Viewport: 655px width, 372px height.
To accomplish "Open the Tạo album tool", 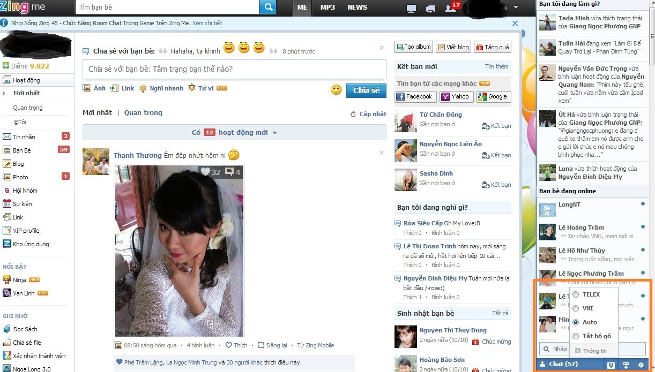I will [x=413, y=47].
